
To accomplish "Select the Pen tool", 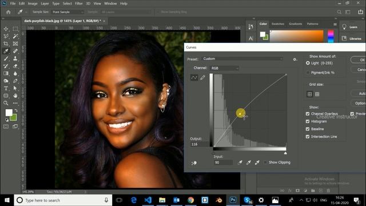I will (15, 81).
